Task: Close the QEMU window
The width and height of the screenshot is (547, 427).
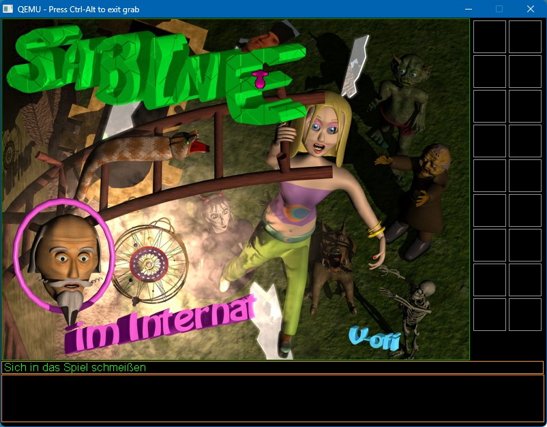Action: coord(530,9)
